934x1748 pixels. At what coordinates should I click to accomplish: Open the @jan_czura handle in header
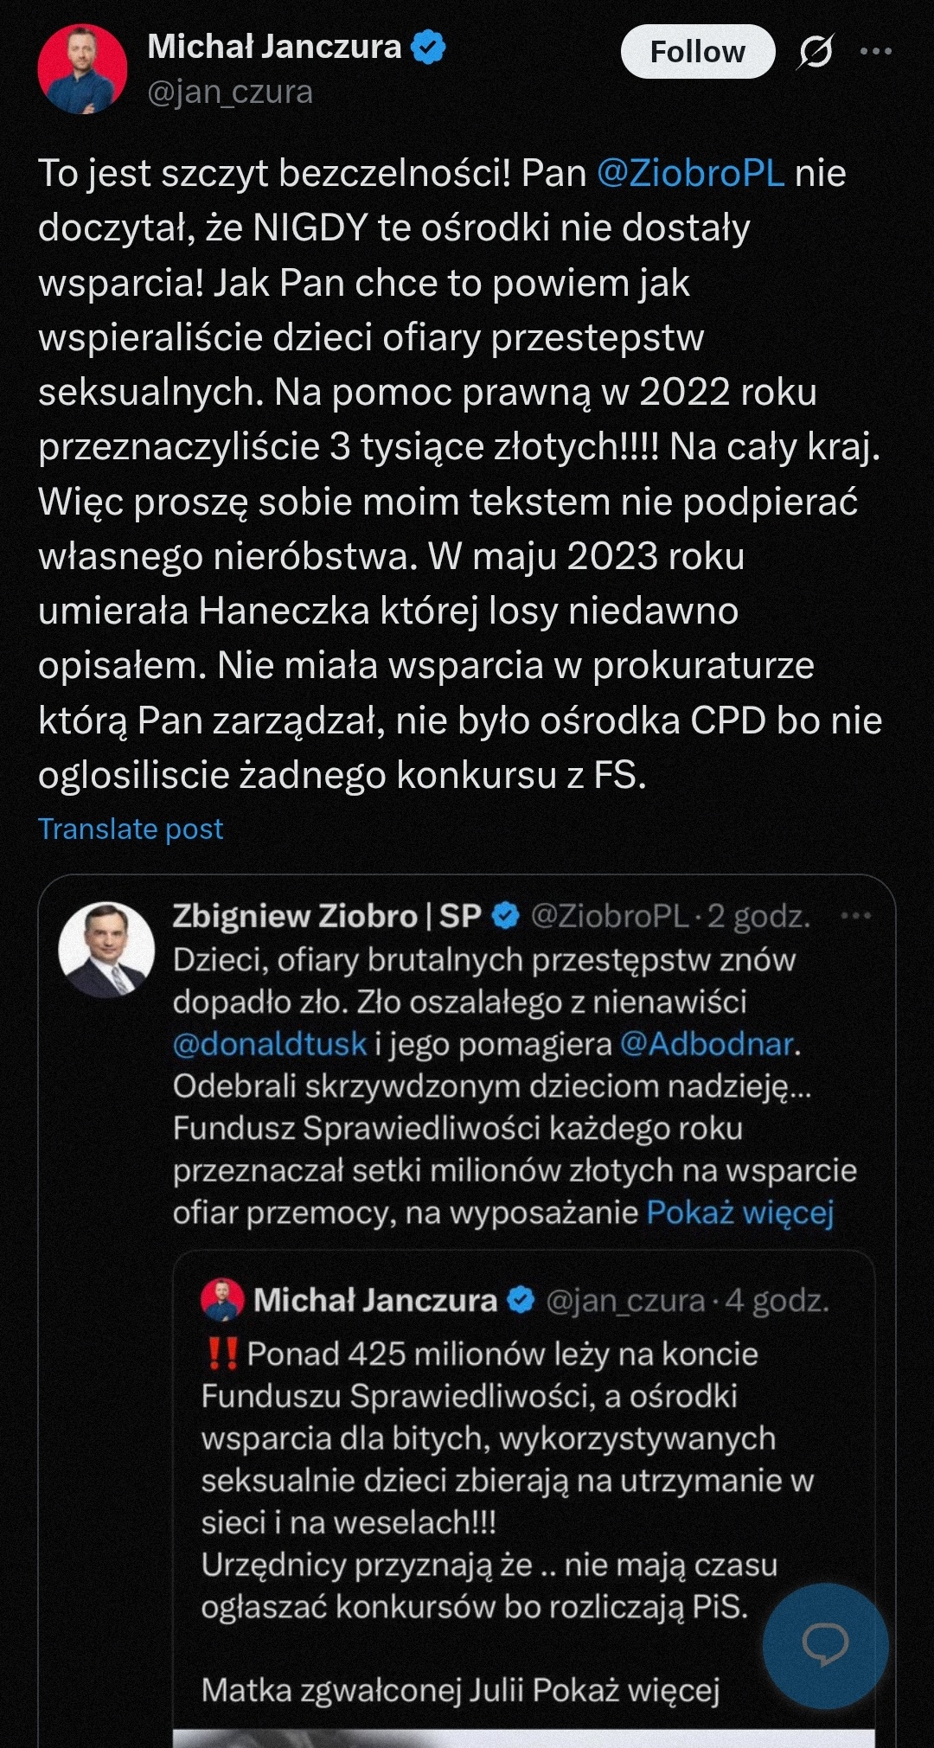point(230,92)
